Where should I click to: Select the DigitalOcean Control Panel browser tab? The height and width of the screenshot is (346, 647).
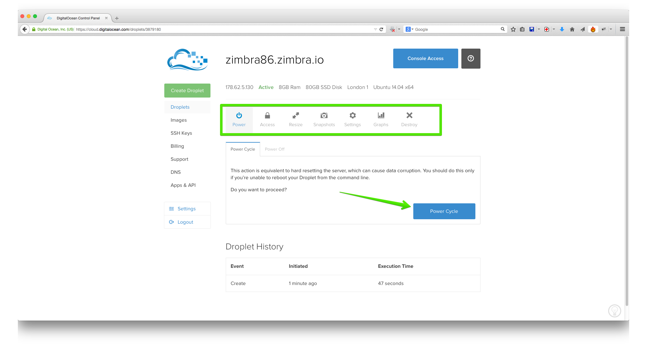click(x=78, y=18)
